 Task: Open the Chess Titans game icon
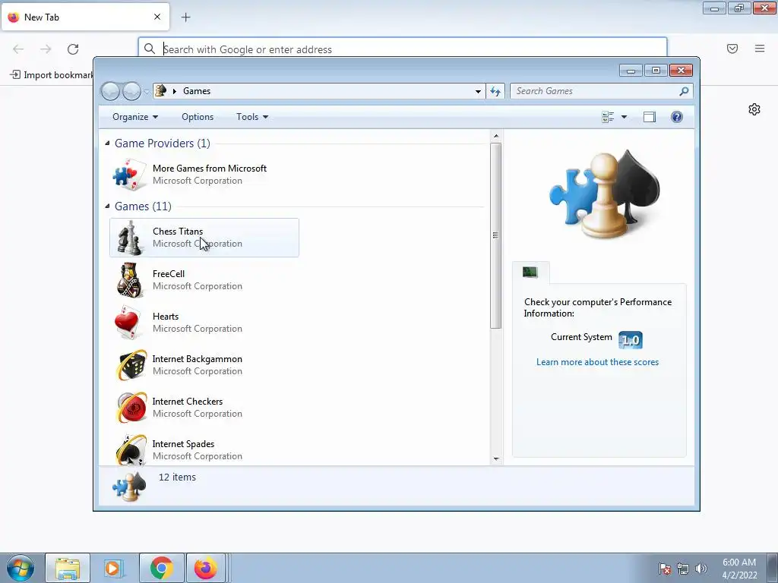pos(129,238)
